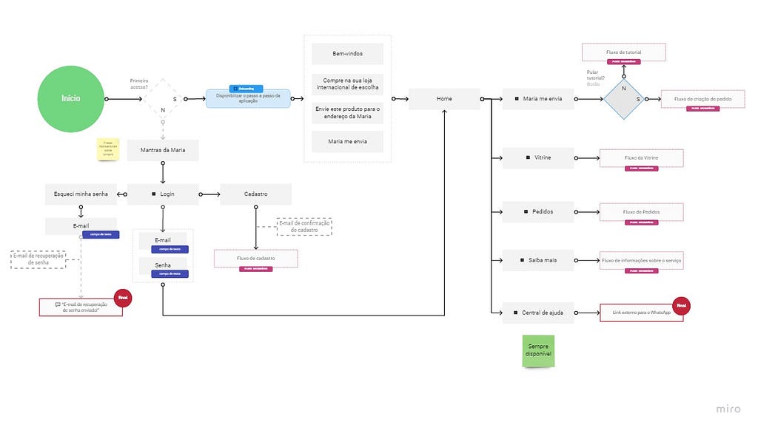758x430 pixels.
Task: Open Fluxo de informações sobre o serviço box
Action: coord(642,261)
